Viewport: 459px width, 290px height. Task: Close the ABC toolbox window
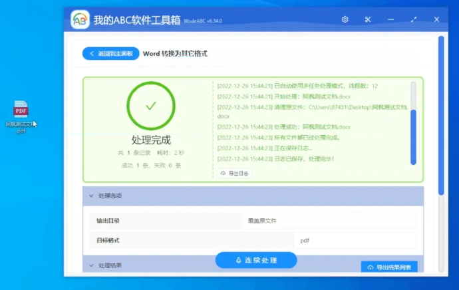point(436,19)
